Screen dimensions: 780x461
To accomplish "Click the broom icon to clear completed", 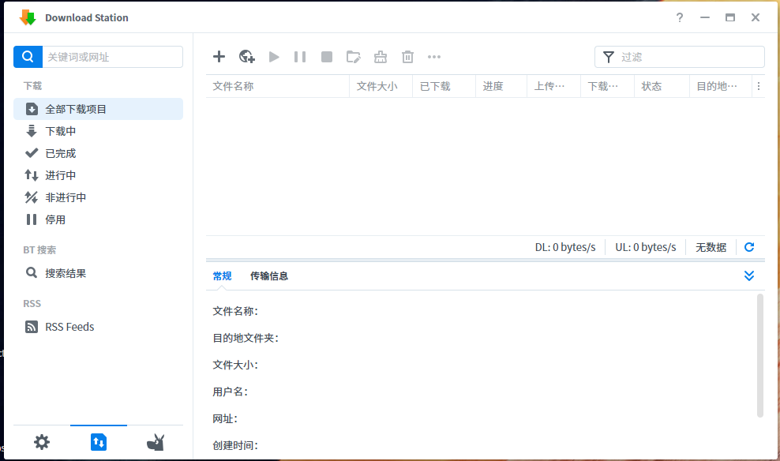I will coord(381,56).
